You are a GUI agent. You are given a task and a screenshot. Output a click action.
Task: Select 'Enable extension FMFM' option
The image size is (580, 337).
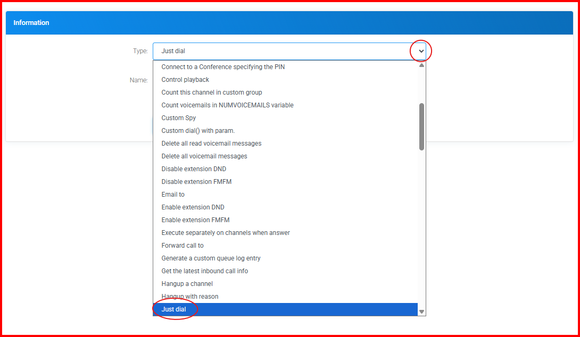coord(195,220)
